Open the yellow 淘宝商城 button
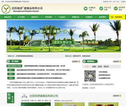 pos(117,17)
